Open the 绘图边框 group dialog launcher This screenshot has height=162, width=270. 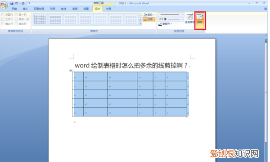pyautogui.click(x=203, y=31)
